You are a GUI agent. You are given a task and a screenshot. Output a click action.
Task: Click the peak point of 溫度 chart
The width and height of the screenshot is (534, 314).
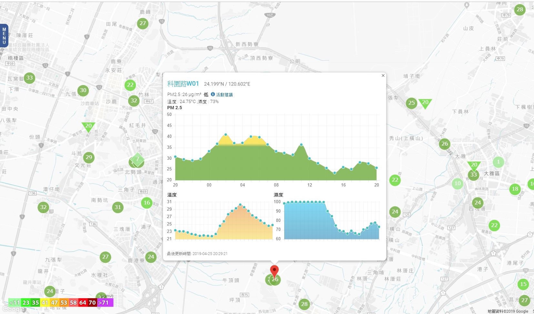point(240,205)
